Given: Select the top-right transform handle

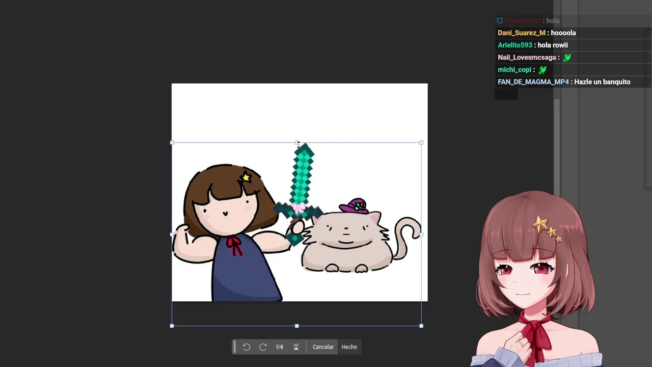Looking at the screenshot, I should (421, 143).
